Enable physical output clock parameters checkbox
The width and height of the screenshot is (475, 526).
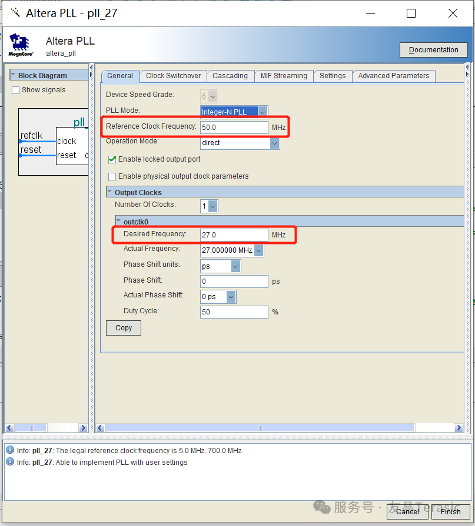pos(112,176)
